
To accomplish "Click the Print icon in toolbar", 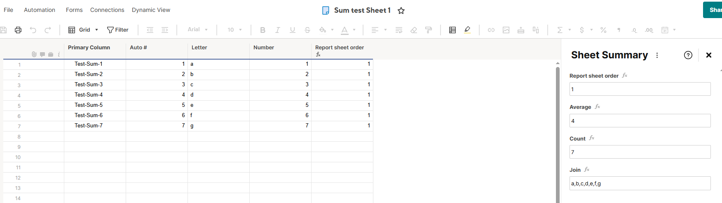I will 18,30.
